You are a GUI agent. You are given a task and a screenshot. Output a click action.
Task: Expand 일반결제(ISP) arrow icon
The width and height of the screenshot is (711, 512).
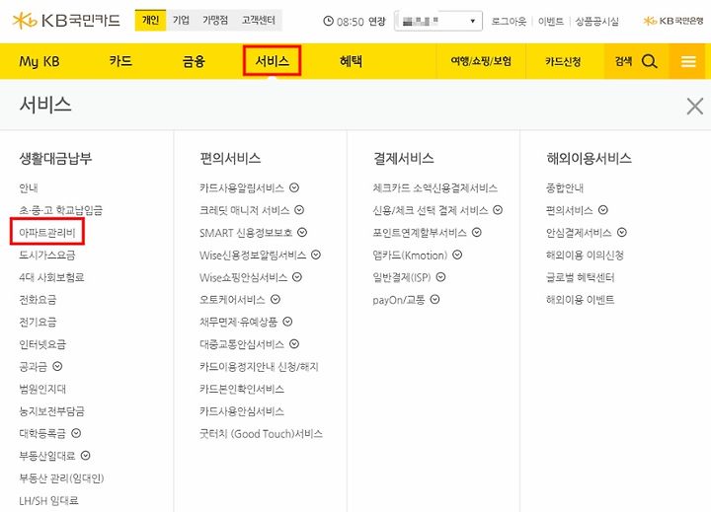click(440, 277)
